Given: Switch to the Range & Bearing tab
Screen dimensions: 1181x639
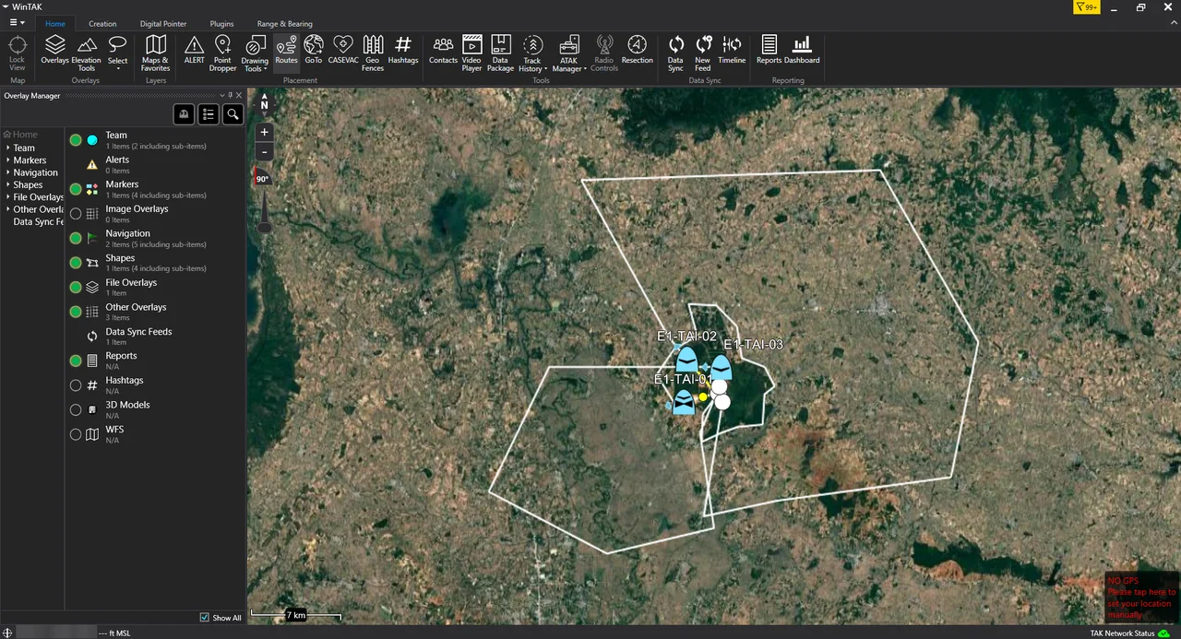Looking at the screenshot, I should click(x=284, y=23).
